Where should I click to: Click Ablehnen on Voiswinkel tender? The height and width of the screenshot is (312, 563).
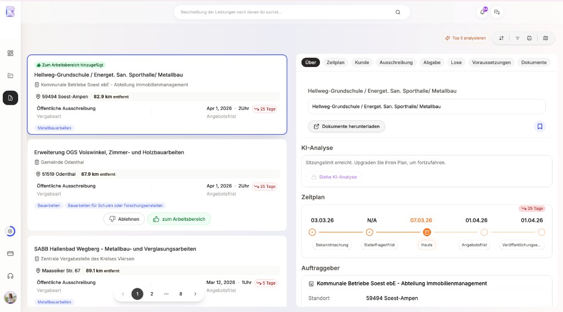pyautogui.click(x=124, y=219)
